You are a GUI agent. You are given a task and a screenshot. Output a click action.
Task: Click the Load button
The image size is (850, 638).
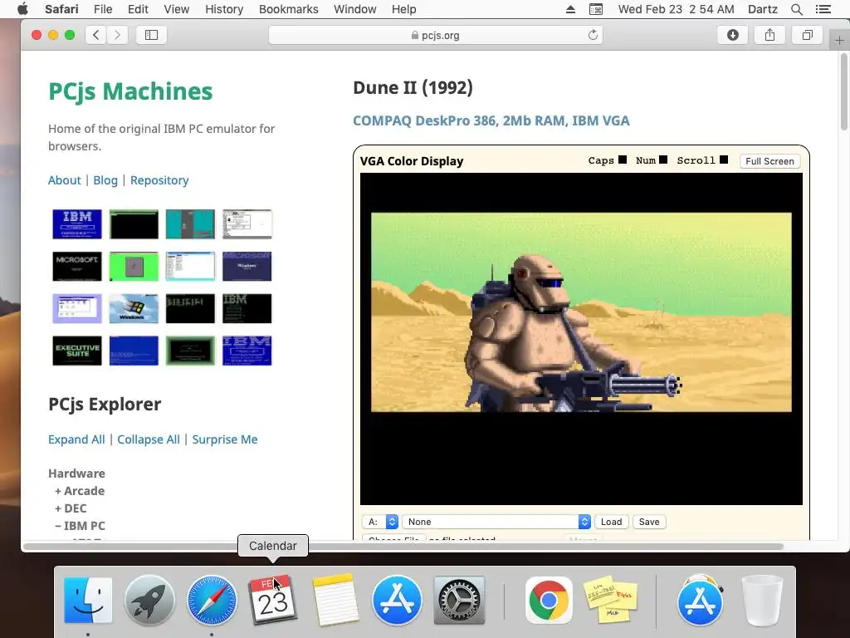tap(611, 522)
